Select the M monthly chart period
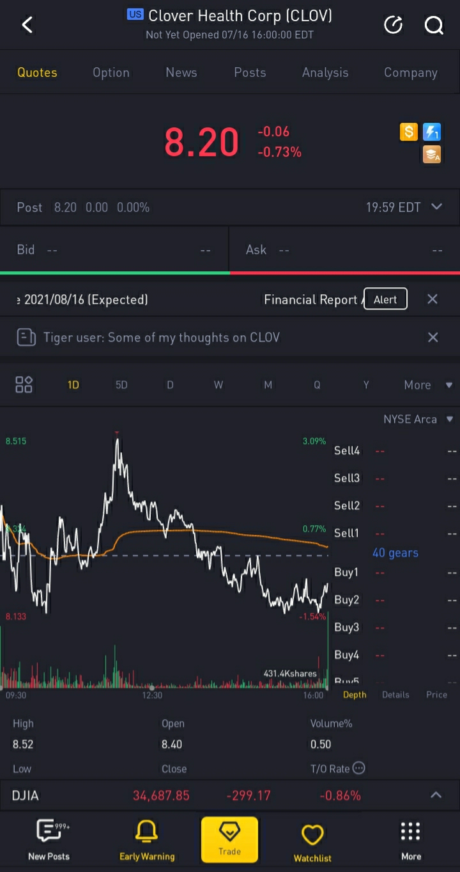The width and height of the screenshot is (460, 872). click(x=268, y=384)
